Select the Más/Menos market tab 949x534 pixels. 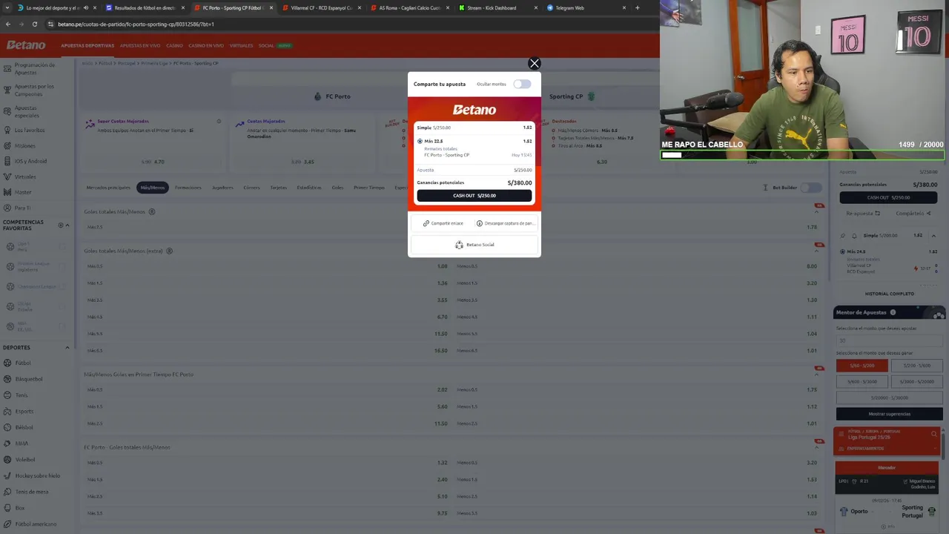coord(153,188)
